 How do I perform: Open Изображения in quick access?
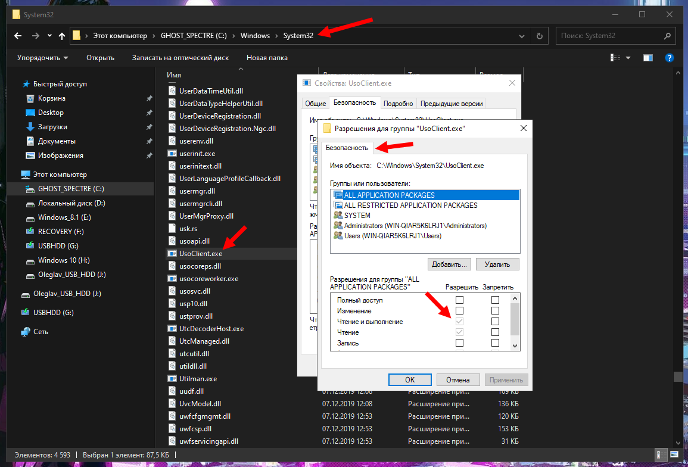tap(61, 155)
